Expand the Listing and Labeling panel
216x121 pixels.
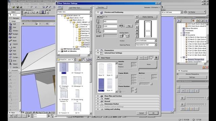pyautogui.click(x=98, y=109)
